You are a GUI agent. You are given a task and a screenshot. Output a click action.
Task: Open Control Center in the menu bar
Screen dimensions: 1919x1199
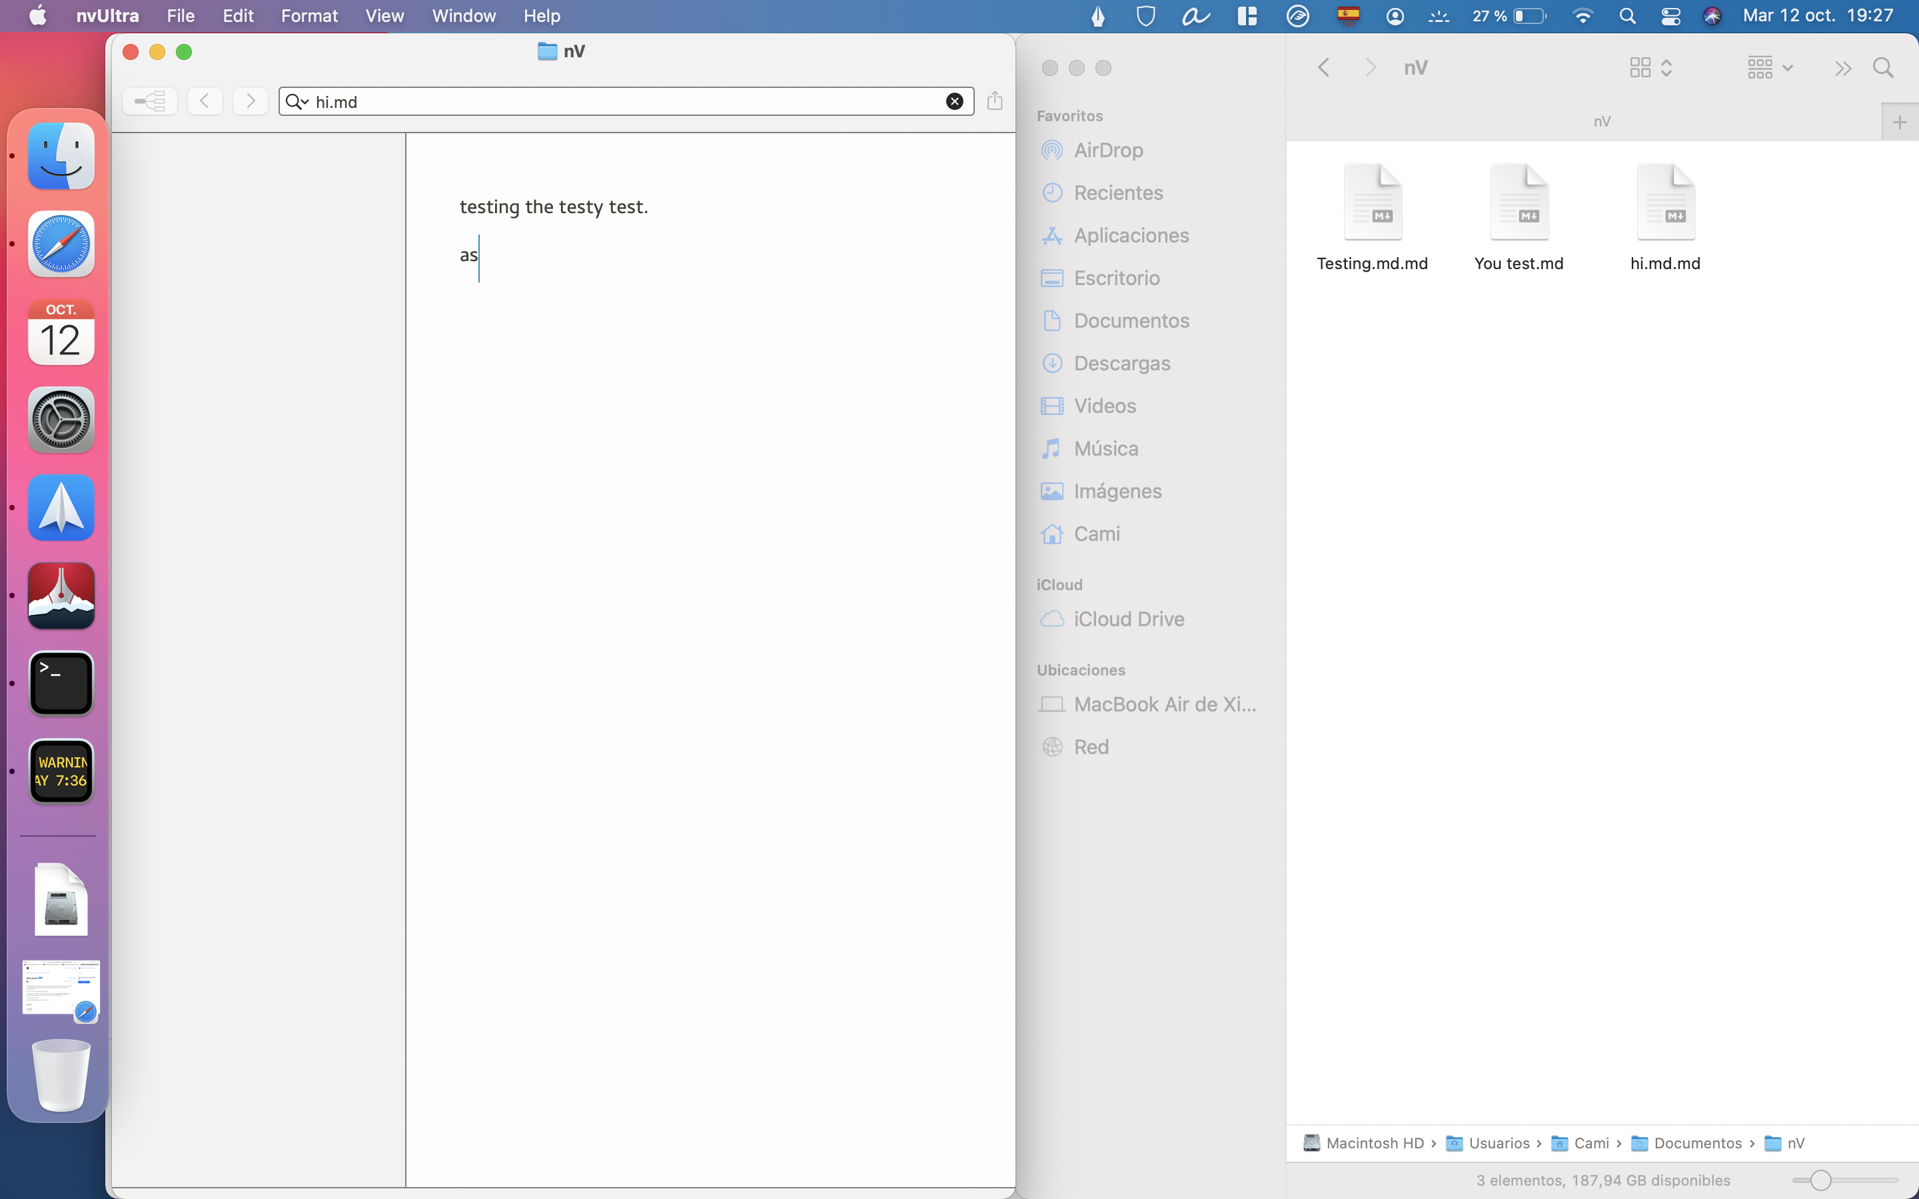(x=1671, y=16)
